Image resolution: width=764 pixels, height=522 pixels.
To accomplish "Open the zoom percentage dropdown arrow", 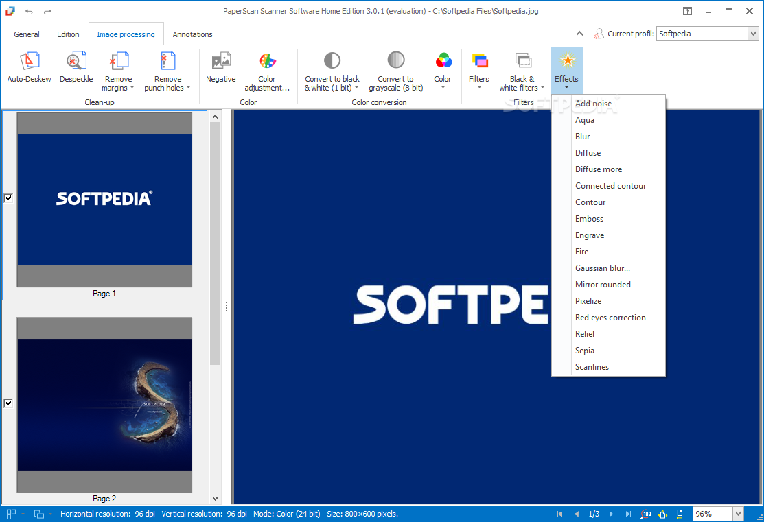I will click(738, 514).
